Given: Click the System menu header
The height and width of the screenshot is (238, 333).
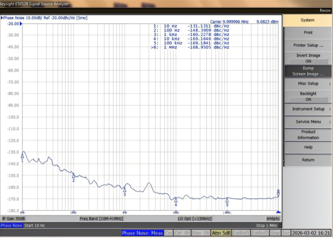Looking at the screenshot, I should (x=307, y=20).
